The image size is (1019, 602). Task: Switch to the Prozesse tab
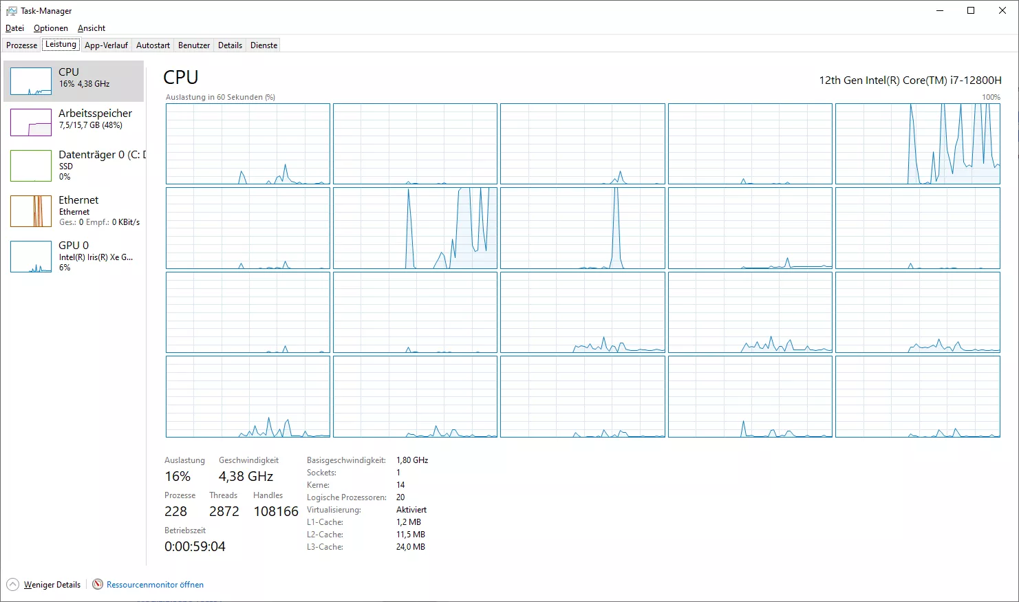pyautogui.click(x=22, y=45)
